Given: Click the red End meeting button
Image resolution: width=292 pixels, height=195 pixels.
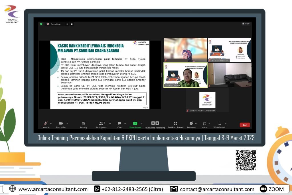Looking at the screenshot, I should click(x=244, y=125).
